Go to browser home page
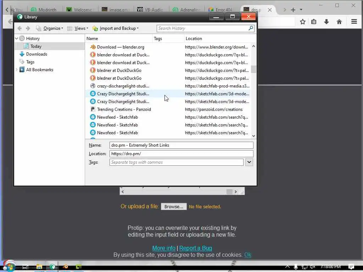Viewport: 363px width, 272px height. tap(339, 22)
